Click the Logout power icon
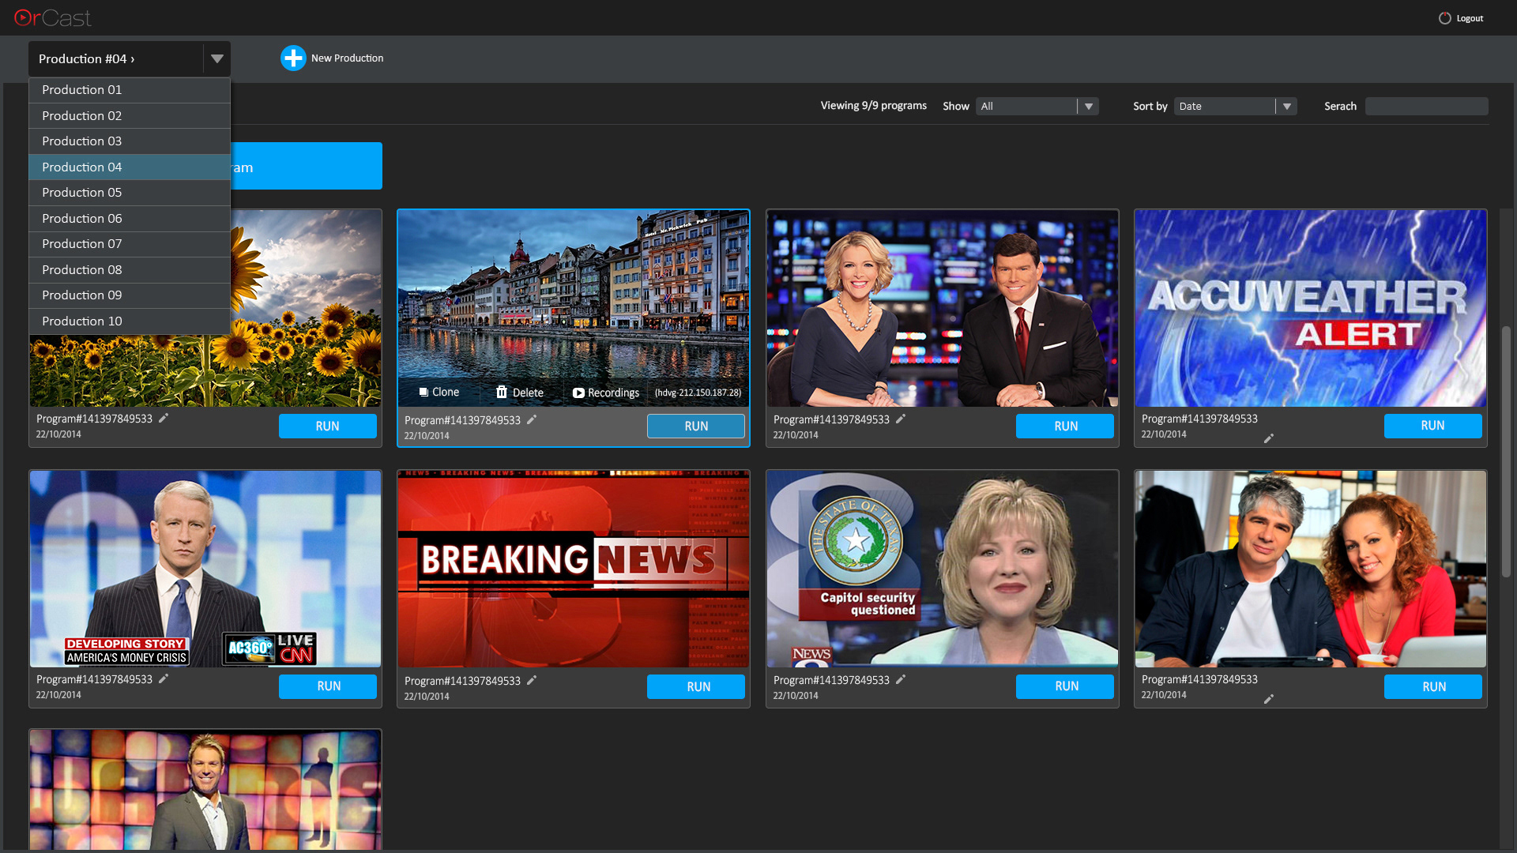 (1444, 18)
